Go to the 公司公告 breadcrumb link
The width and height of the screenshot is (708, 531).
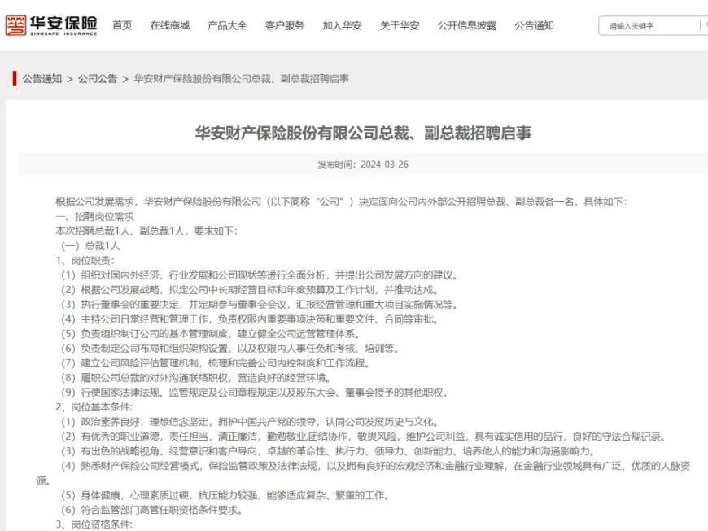[98, 79]
